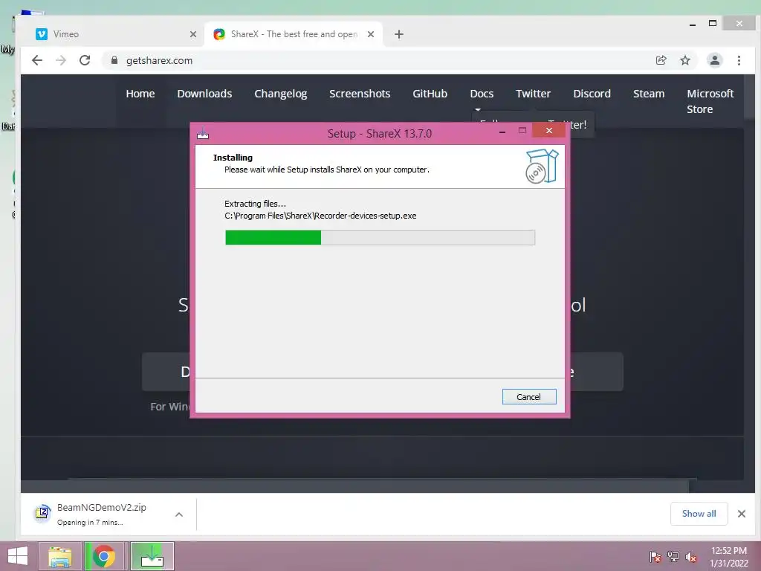The width and height of the screenshot is (761, 571).
Task: Open the Windows Start button
Action: click(18, 556)
